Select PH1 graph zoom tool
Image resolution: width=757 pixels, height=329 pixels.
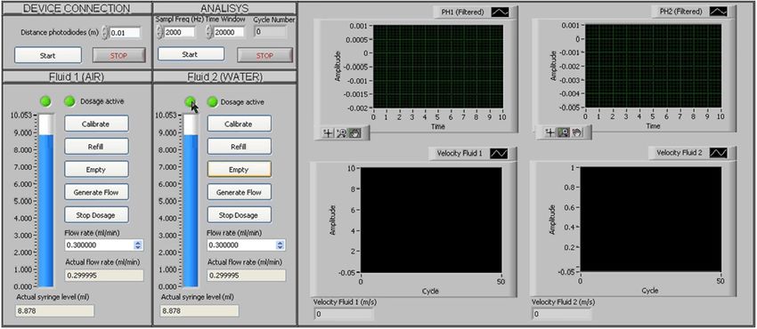[x=342, y=133]
